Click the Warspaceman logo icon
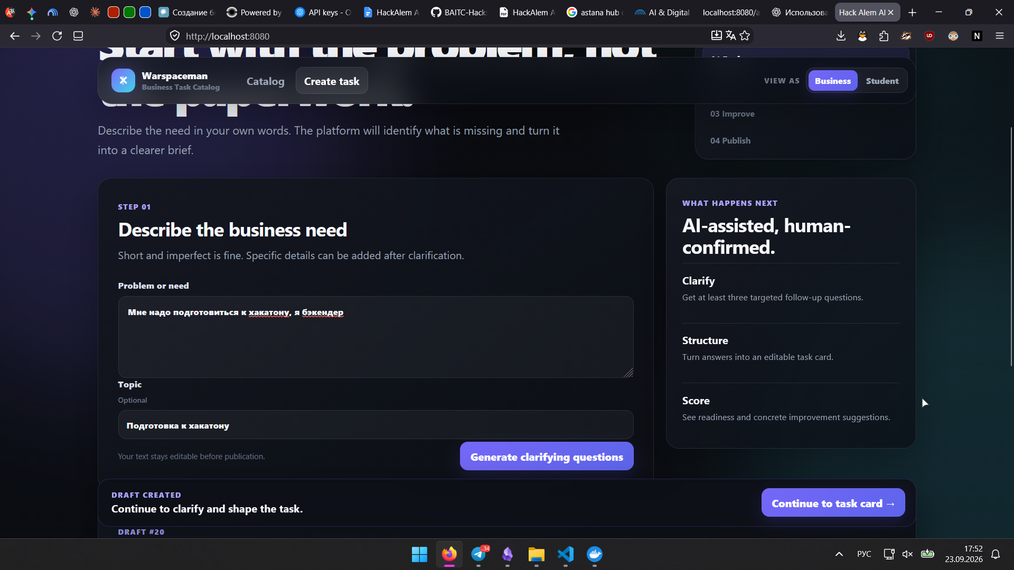The height and width of the screenshot is (570, 1014). 123,81
